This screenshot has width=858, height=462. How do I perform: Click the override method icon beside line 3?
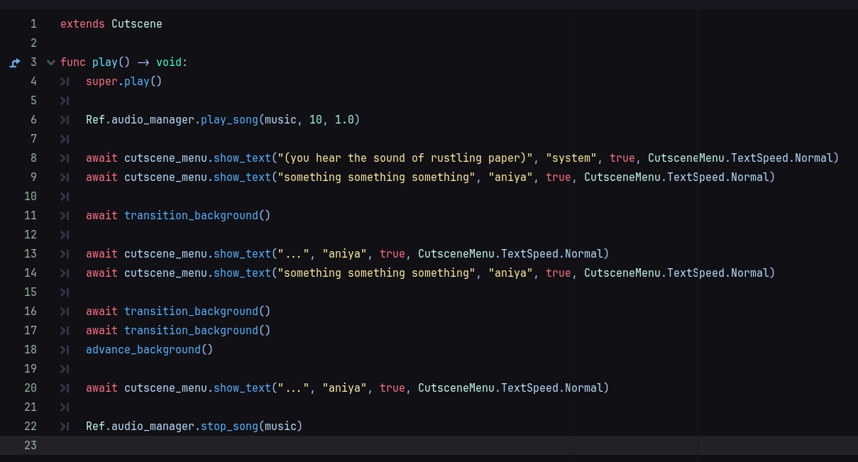point(15,62)
